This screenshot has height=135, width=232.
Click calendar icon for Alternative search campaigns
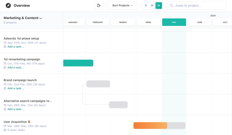5,105
